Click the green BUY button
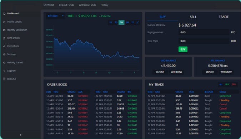This screenshot has height=139, width=241. 183,49
